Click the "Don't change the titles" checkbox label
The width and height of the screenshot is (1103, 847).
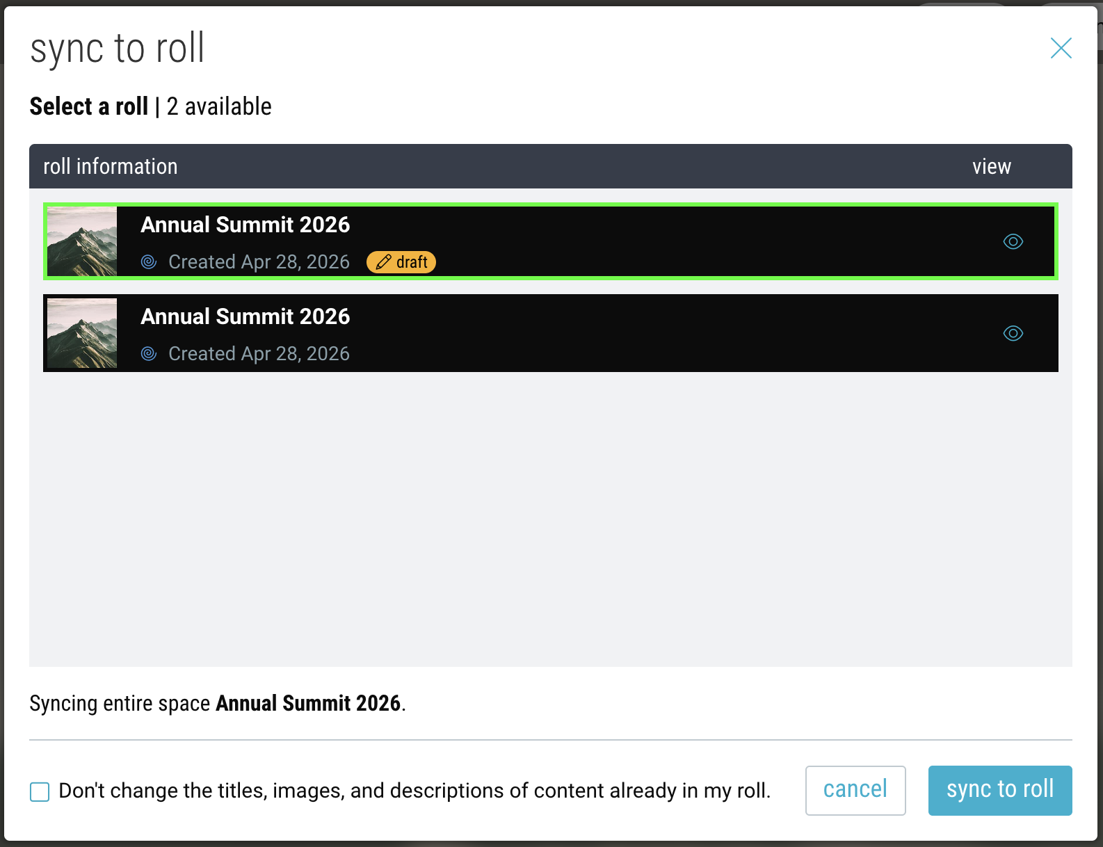(414, 791)
